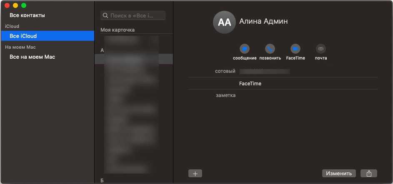The width and height of the screenshot is (393, 184).
Task: Click the Алина Админ contact name
Action: 263,21
